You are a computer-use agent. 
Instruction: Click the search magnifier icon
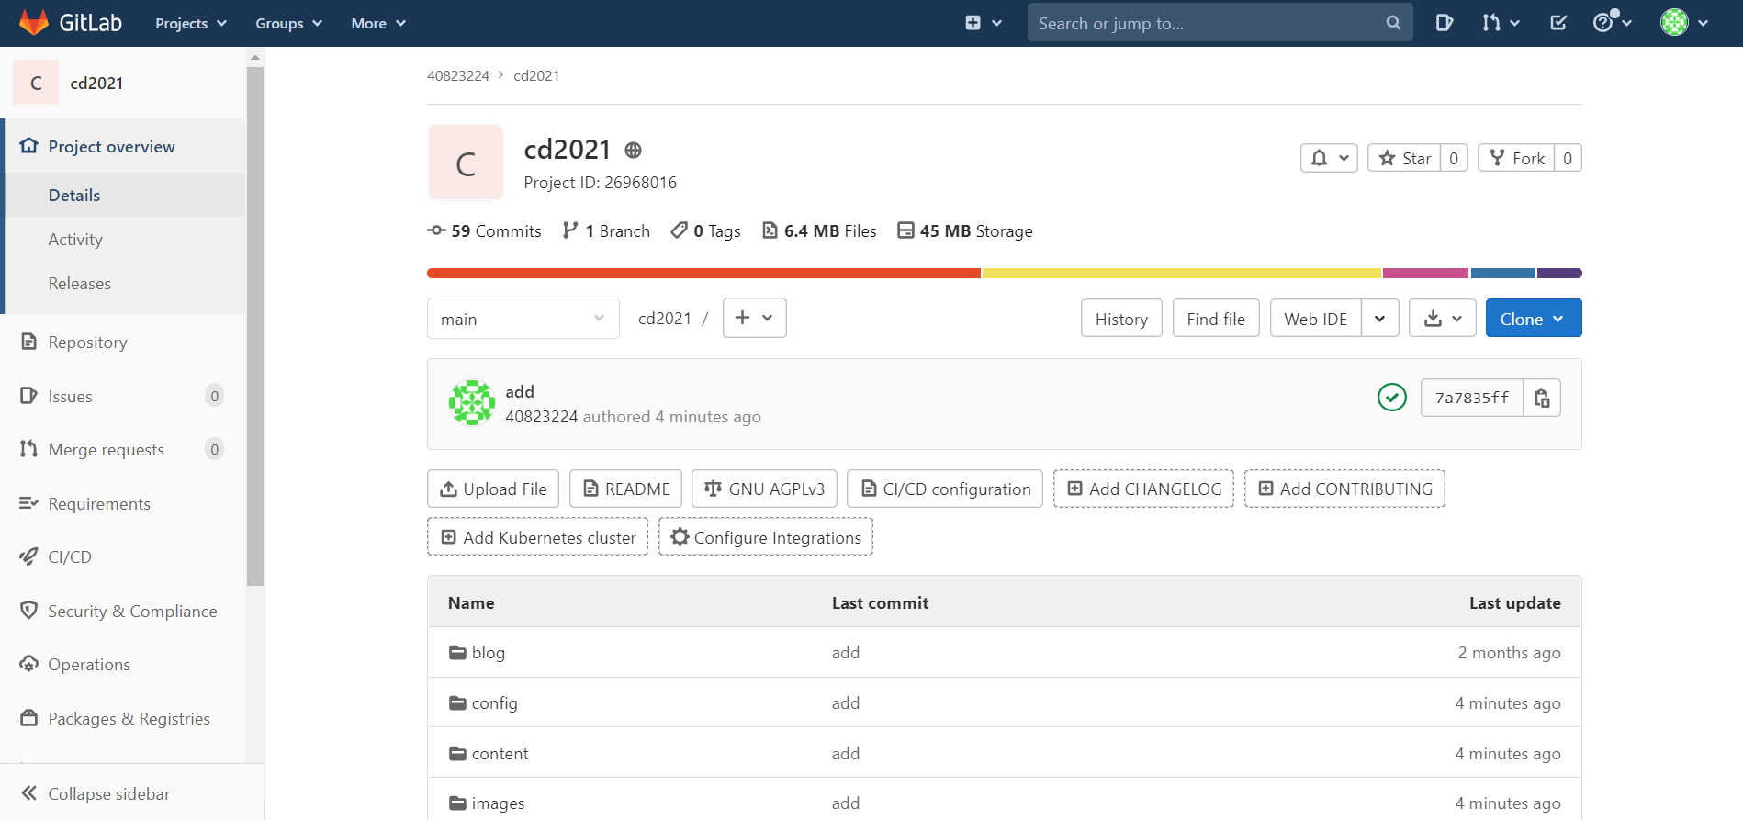[x=1393, y=23]
